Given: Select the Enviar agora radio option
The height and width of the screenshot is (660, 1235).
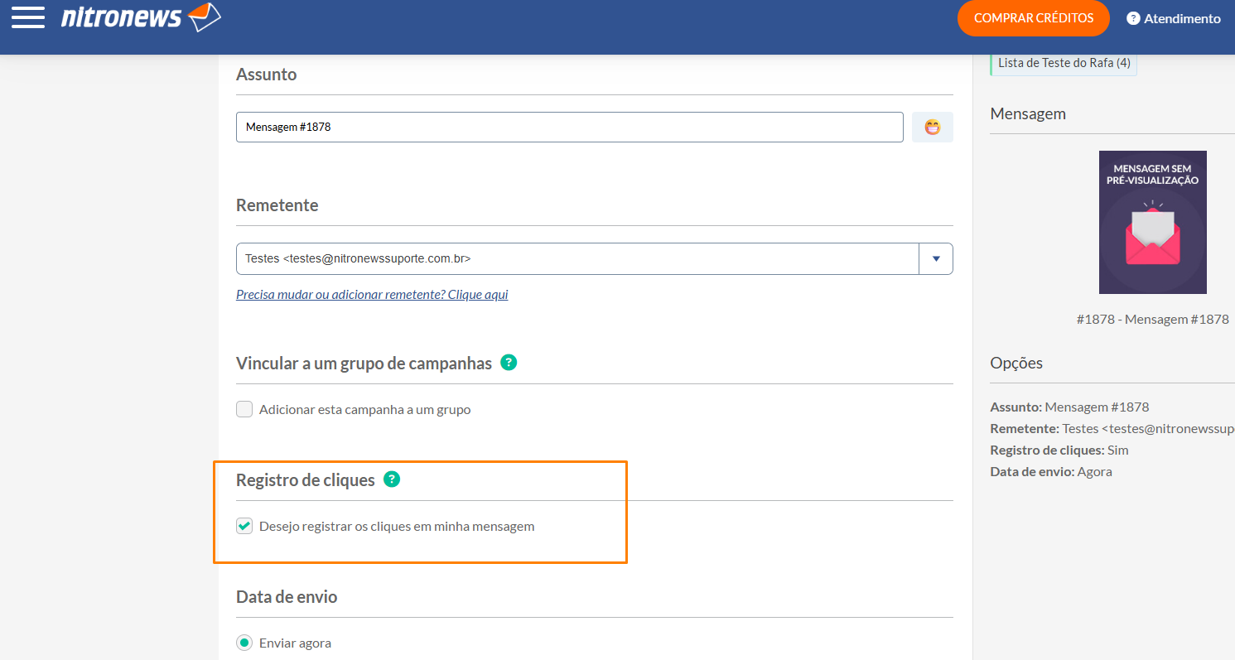Looking at the screenshot, I should pyautogui.click(x=244, y=643).
